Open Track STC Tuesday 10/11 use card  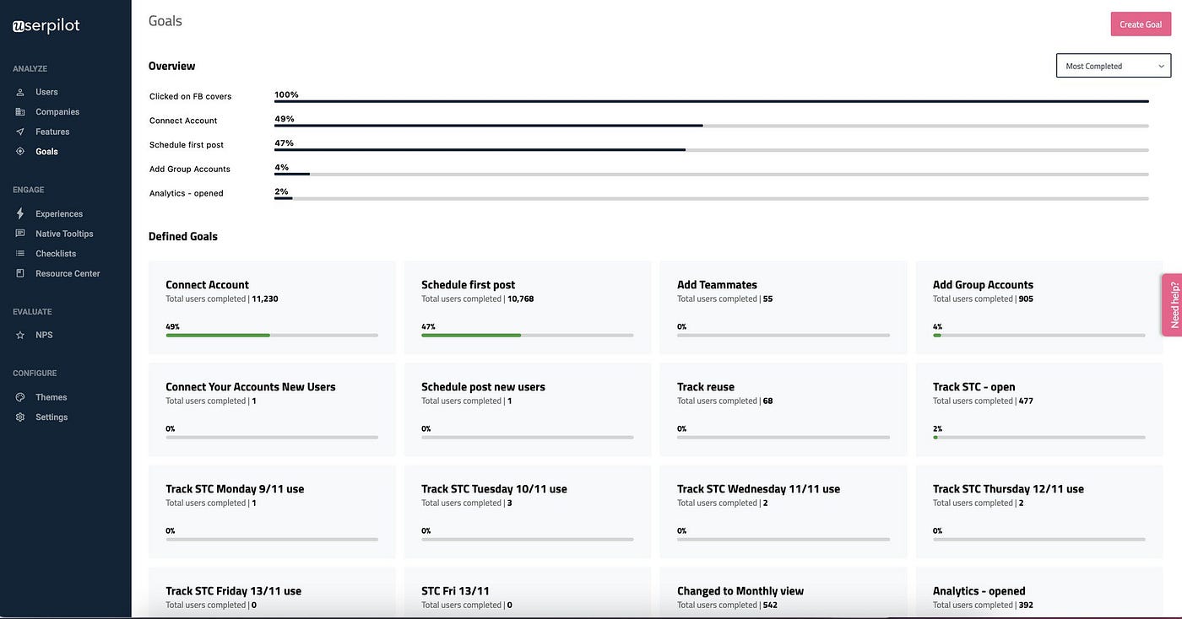tap(528, 511)
